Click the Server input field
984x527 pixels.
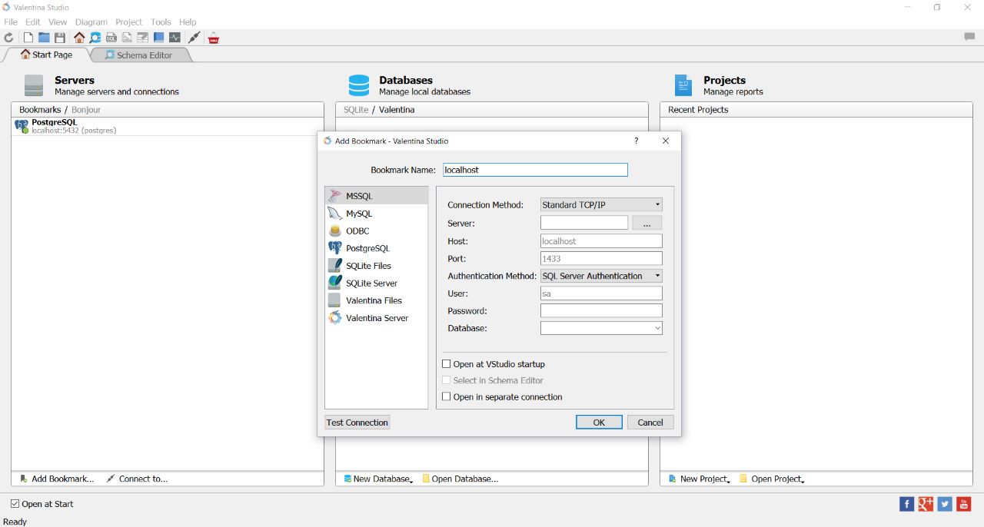point(584,223)
